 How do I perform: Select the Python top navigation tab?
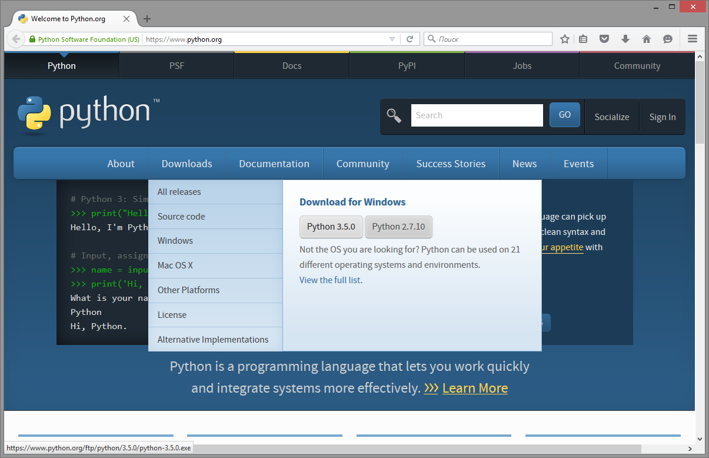coord(62,65)
